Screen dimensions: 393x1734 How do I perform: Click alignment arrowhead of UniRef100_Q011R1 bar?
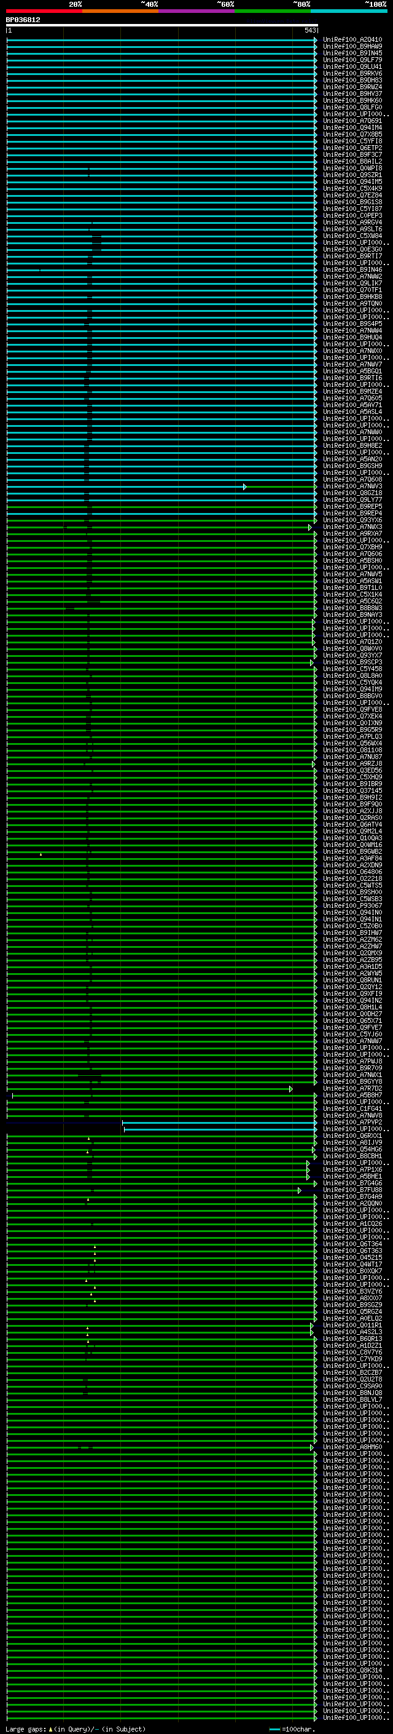(x=312, y=1326)
